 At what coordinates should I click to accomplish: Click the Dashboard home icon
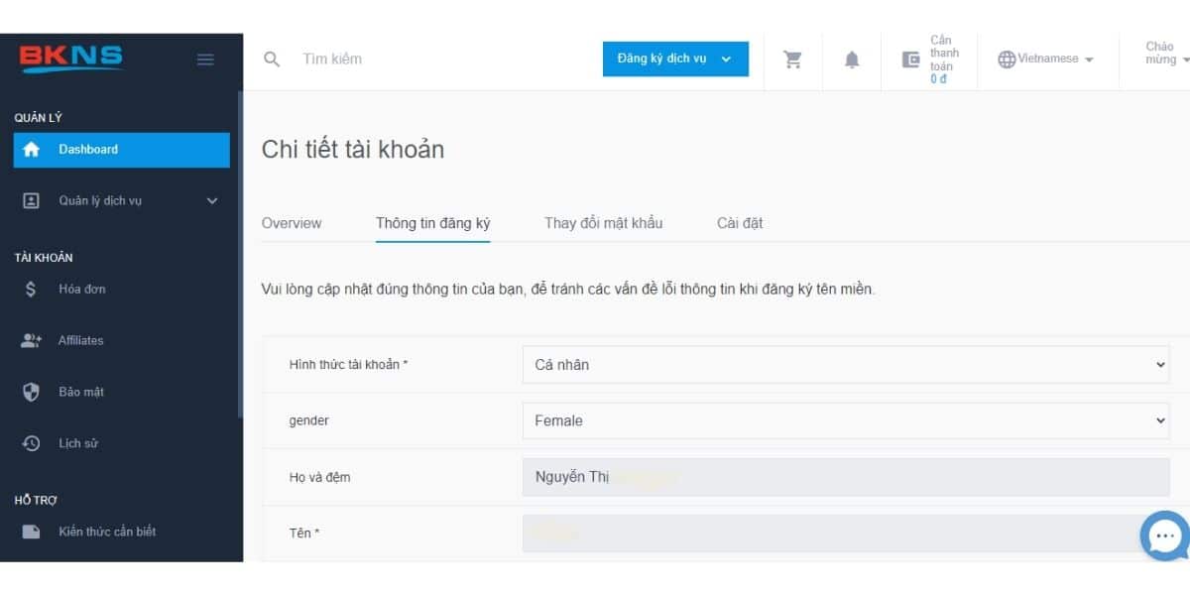[x=31, y=150]
